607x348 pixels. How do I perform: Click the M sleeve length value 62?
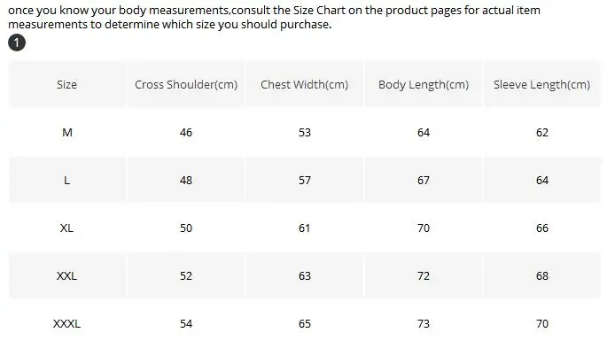tap(542, 133)
